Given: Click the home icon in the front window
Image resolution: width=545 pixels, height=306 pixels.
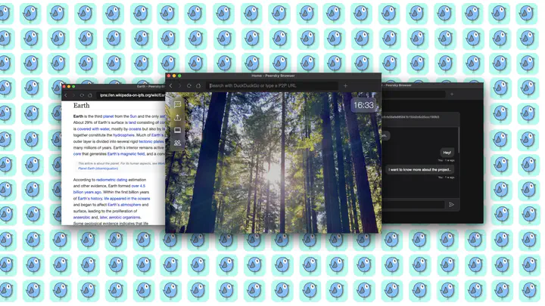Looking at the screenshot, I should coord(198,86).
